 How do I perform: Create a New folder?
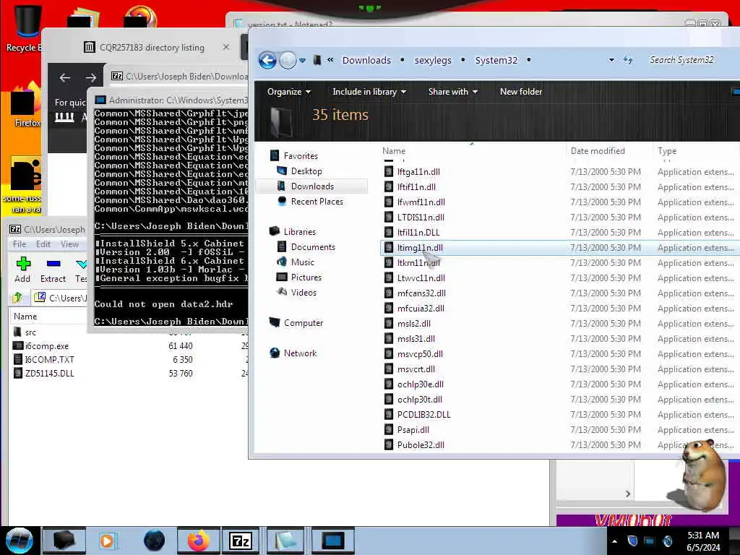[x=521, y=92]
